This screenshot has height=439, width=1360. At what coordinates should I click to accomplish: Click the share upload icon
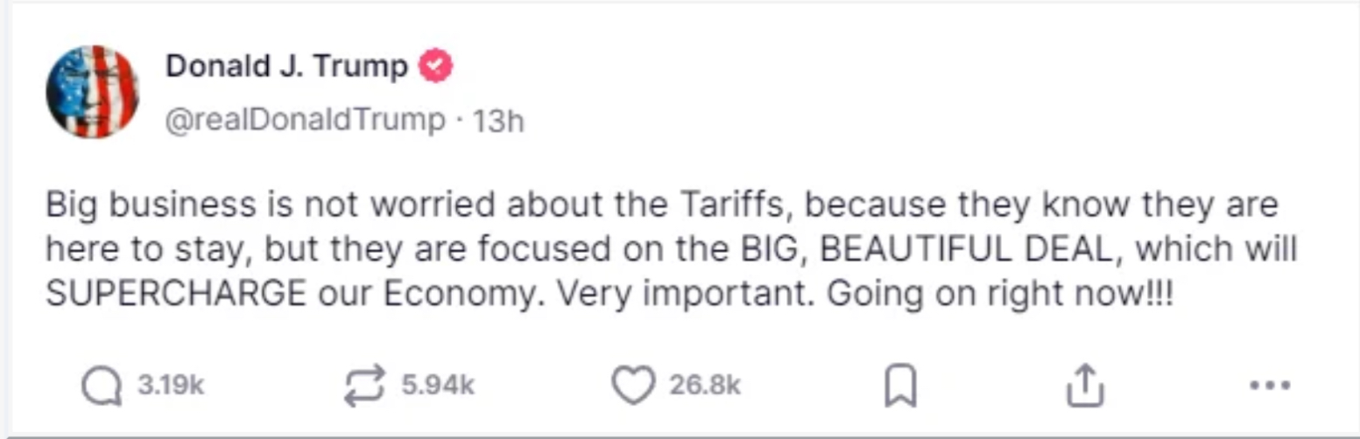point(1083,386)
